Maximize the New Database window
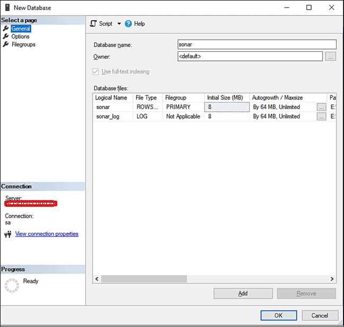This screenshot has width=344, height=327. 309,7
